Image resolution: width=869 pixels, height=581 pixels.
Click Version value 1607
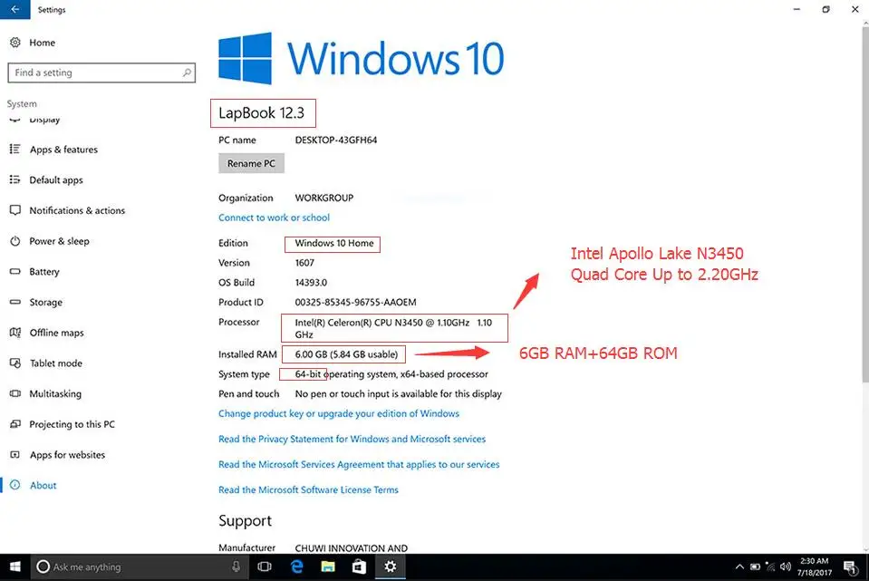[304, 262]
